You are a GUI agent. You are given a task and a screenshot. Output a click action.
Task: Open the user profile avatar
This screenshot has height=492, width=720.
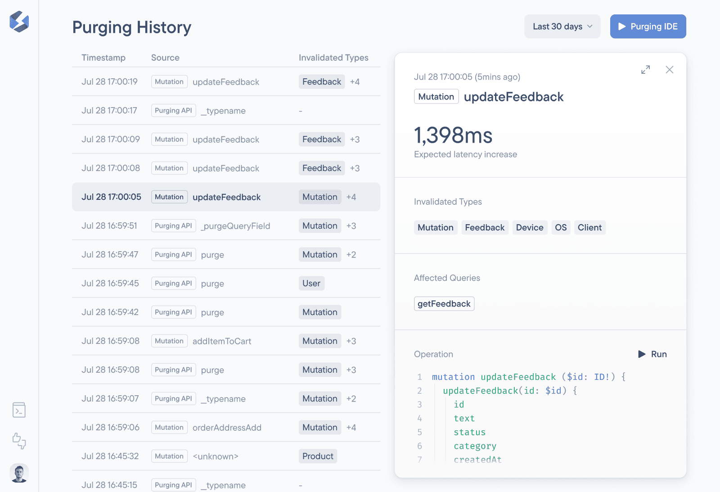pos(19,473)
